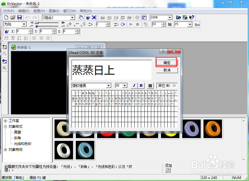Open the font size 28 dropdown
The width and height of the screenshot is (249, 181).
point(125,86)
